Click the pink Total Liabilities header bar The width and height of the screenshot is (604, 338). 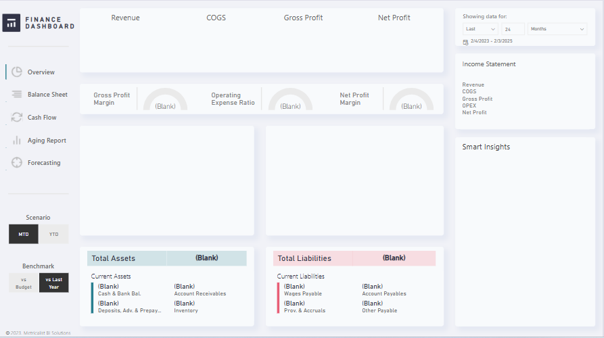point(312,258)
